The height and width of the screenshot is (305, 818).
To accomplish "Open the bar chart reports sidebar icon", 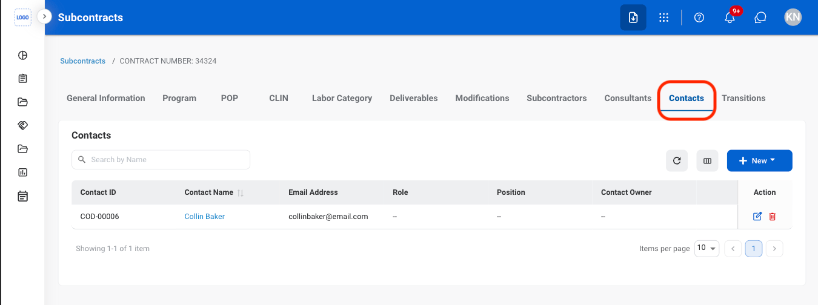I will click(x=23, y=172).
